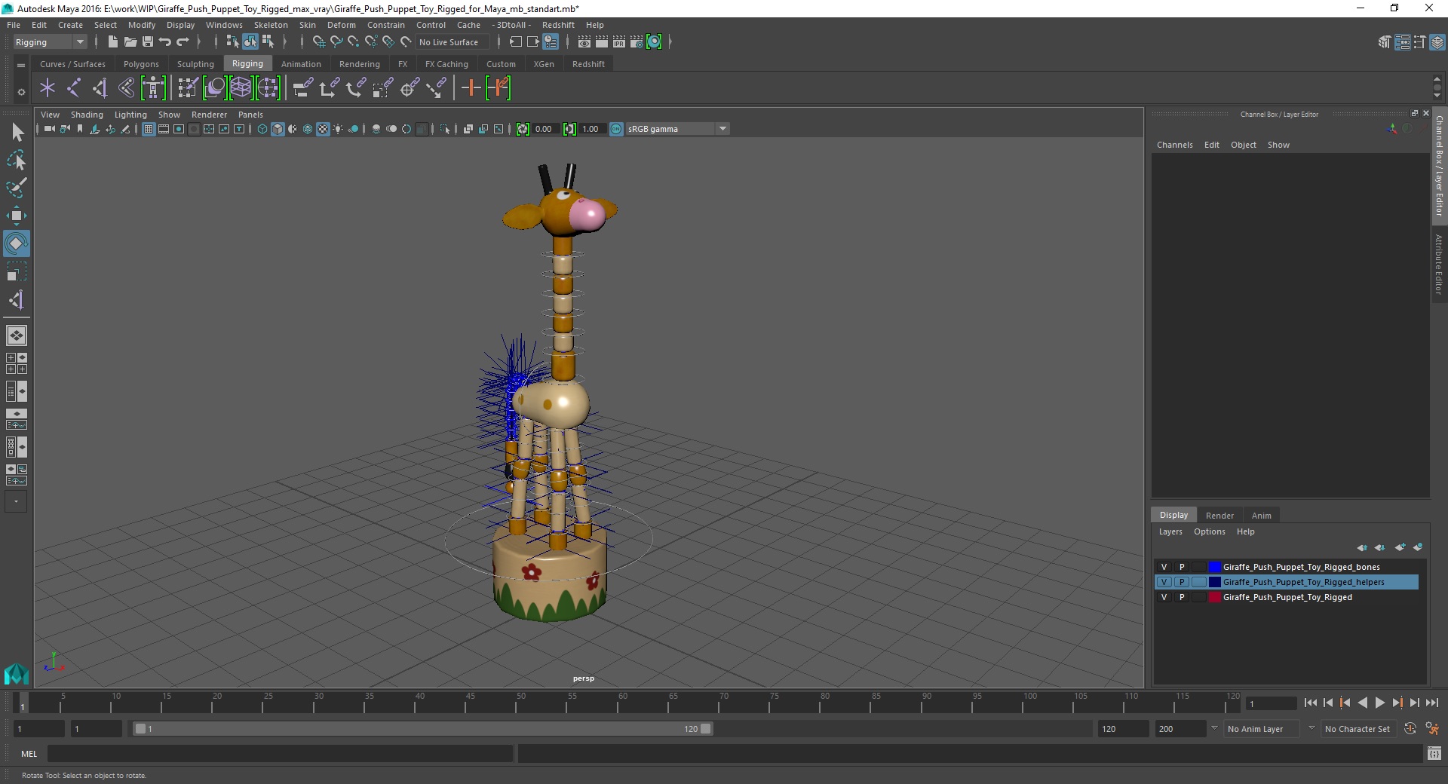Open viewport Shading menu

87,115
